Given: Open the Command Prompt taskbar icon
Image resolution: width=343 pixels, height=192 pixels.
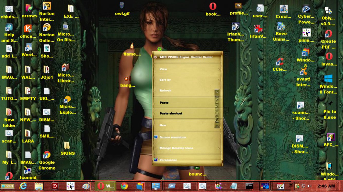Looking at the screenshot, I should [249, 186].
